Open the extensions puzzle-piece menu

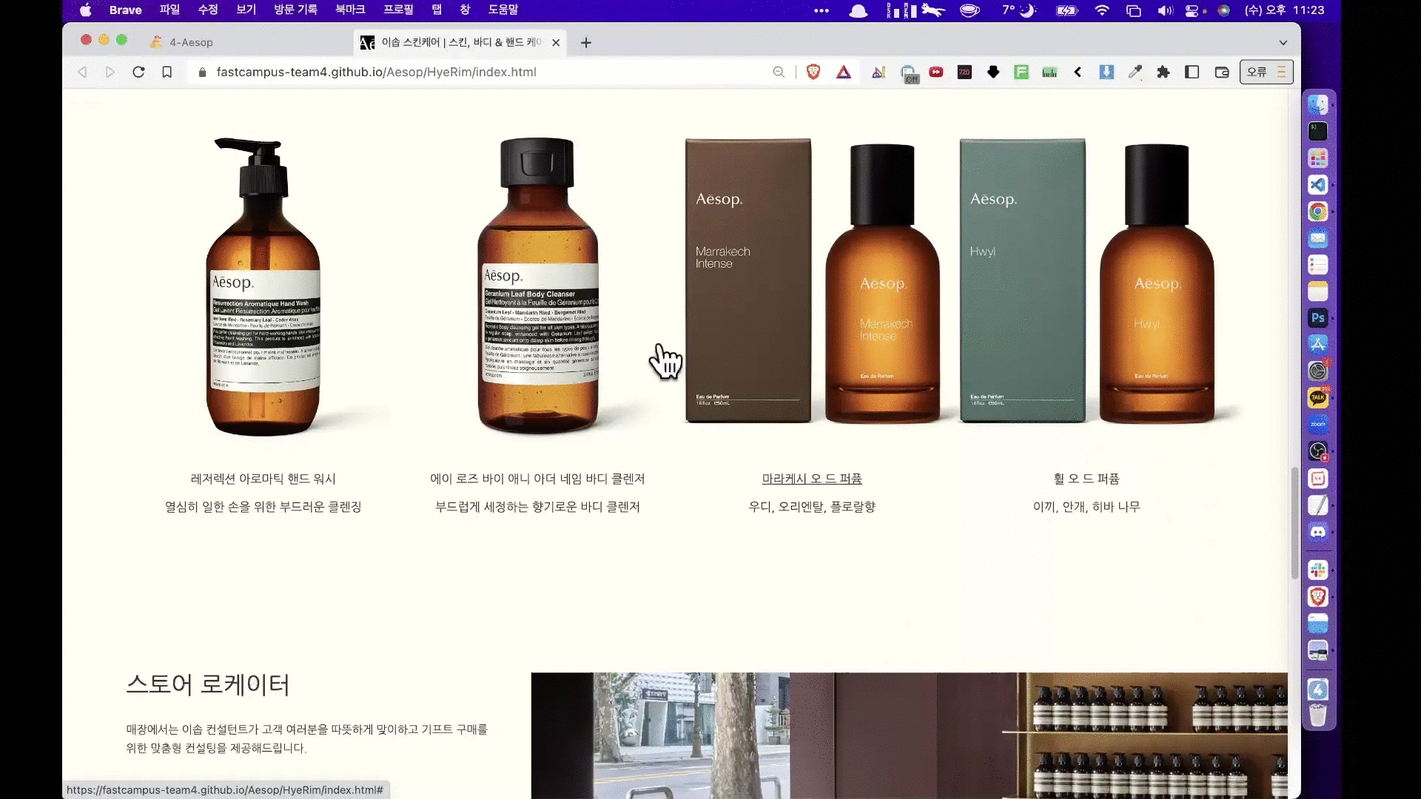click(1163, 72)
